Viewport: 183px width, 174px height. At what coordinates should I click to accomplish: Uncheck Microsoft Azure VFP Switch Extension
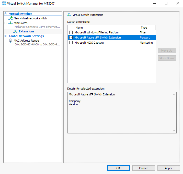pyautogui.click(x=71, y=38)
